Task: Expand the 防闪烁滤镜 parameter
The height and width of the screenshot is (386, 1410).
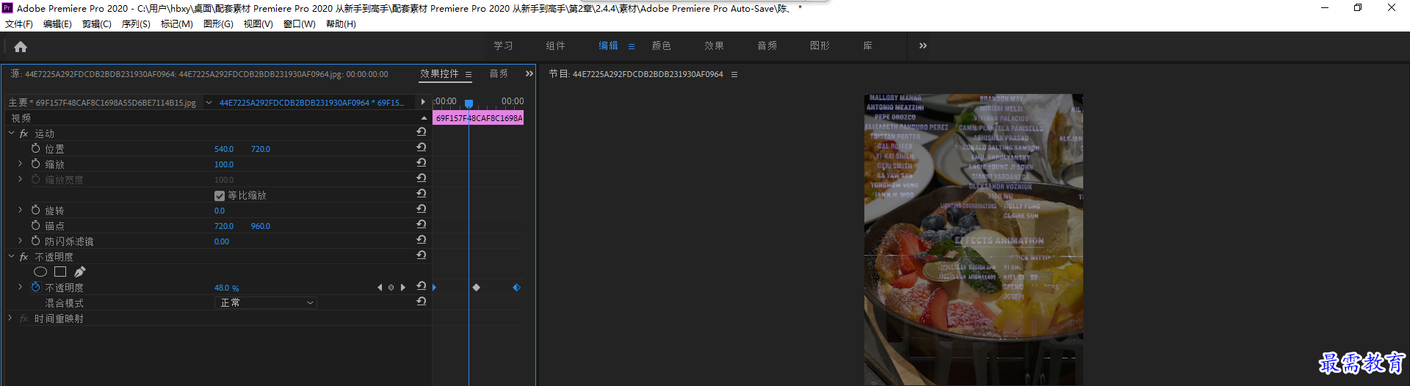Action: coord(21,241)
